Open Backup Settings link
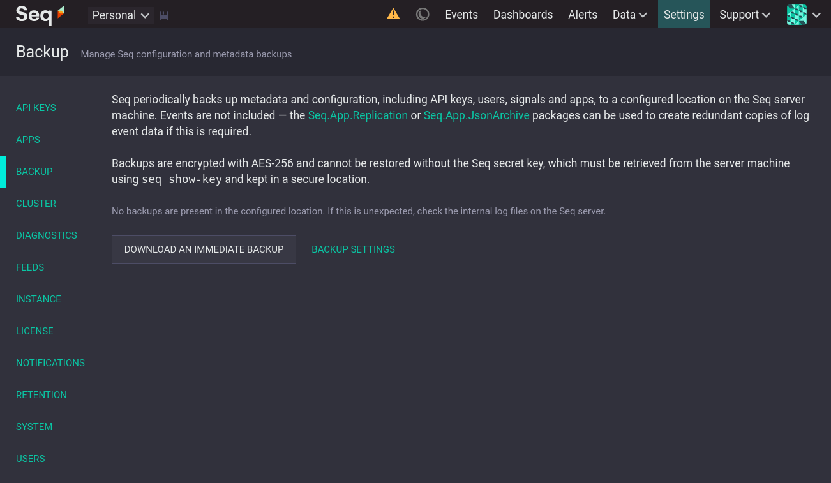 tap(353, 249)
